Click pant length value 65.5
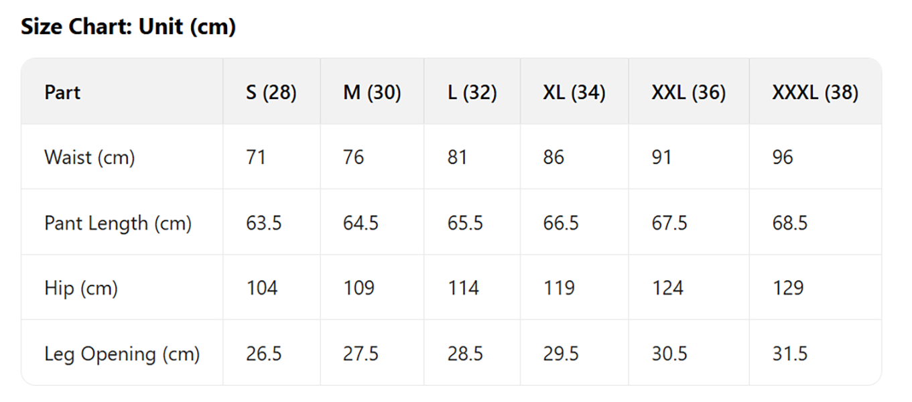 coord(465,223)
